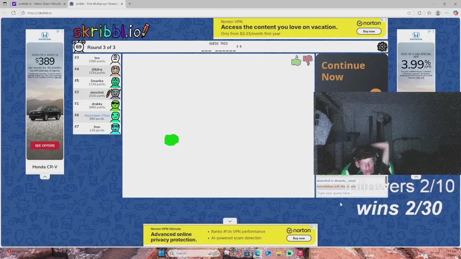Collapse the left Honda ad panel

point(45,177)
